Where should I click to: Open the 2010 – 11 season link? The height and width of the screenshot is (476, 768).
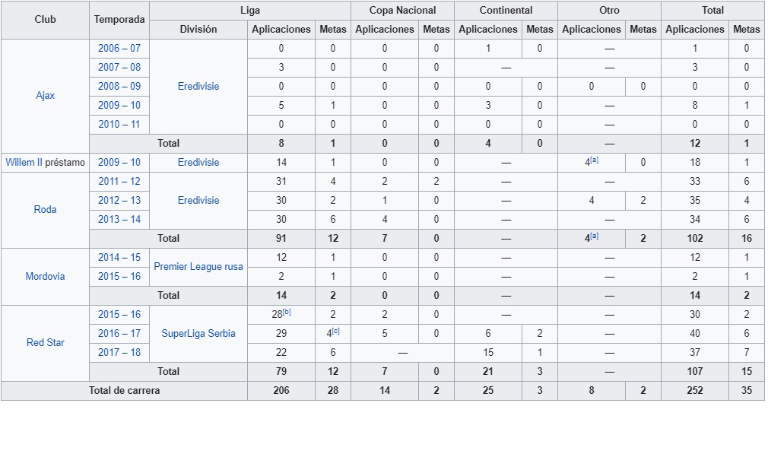pos(119,125)
